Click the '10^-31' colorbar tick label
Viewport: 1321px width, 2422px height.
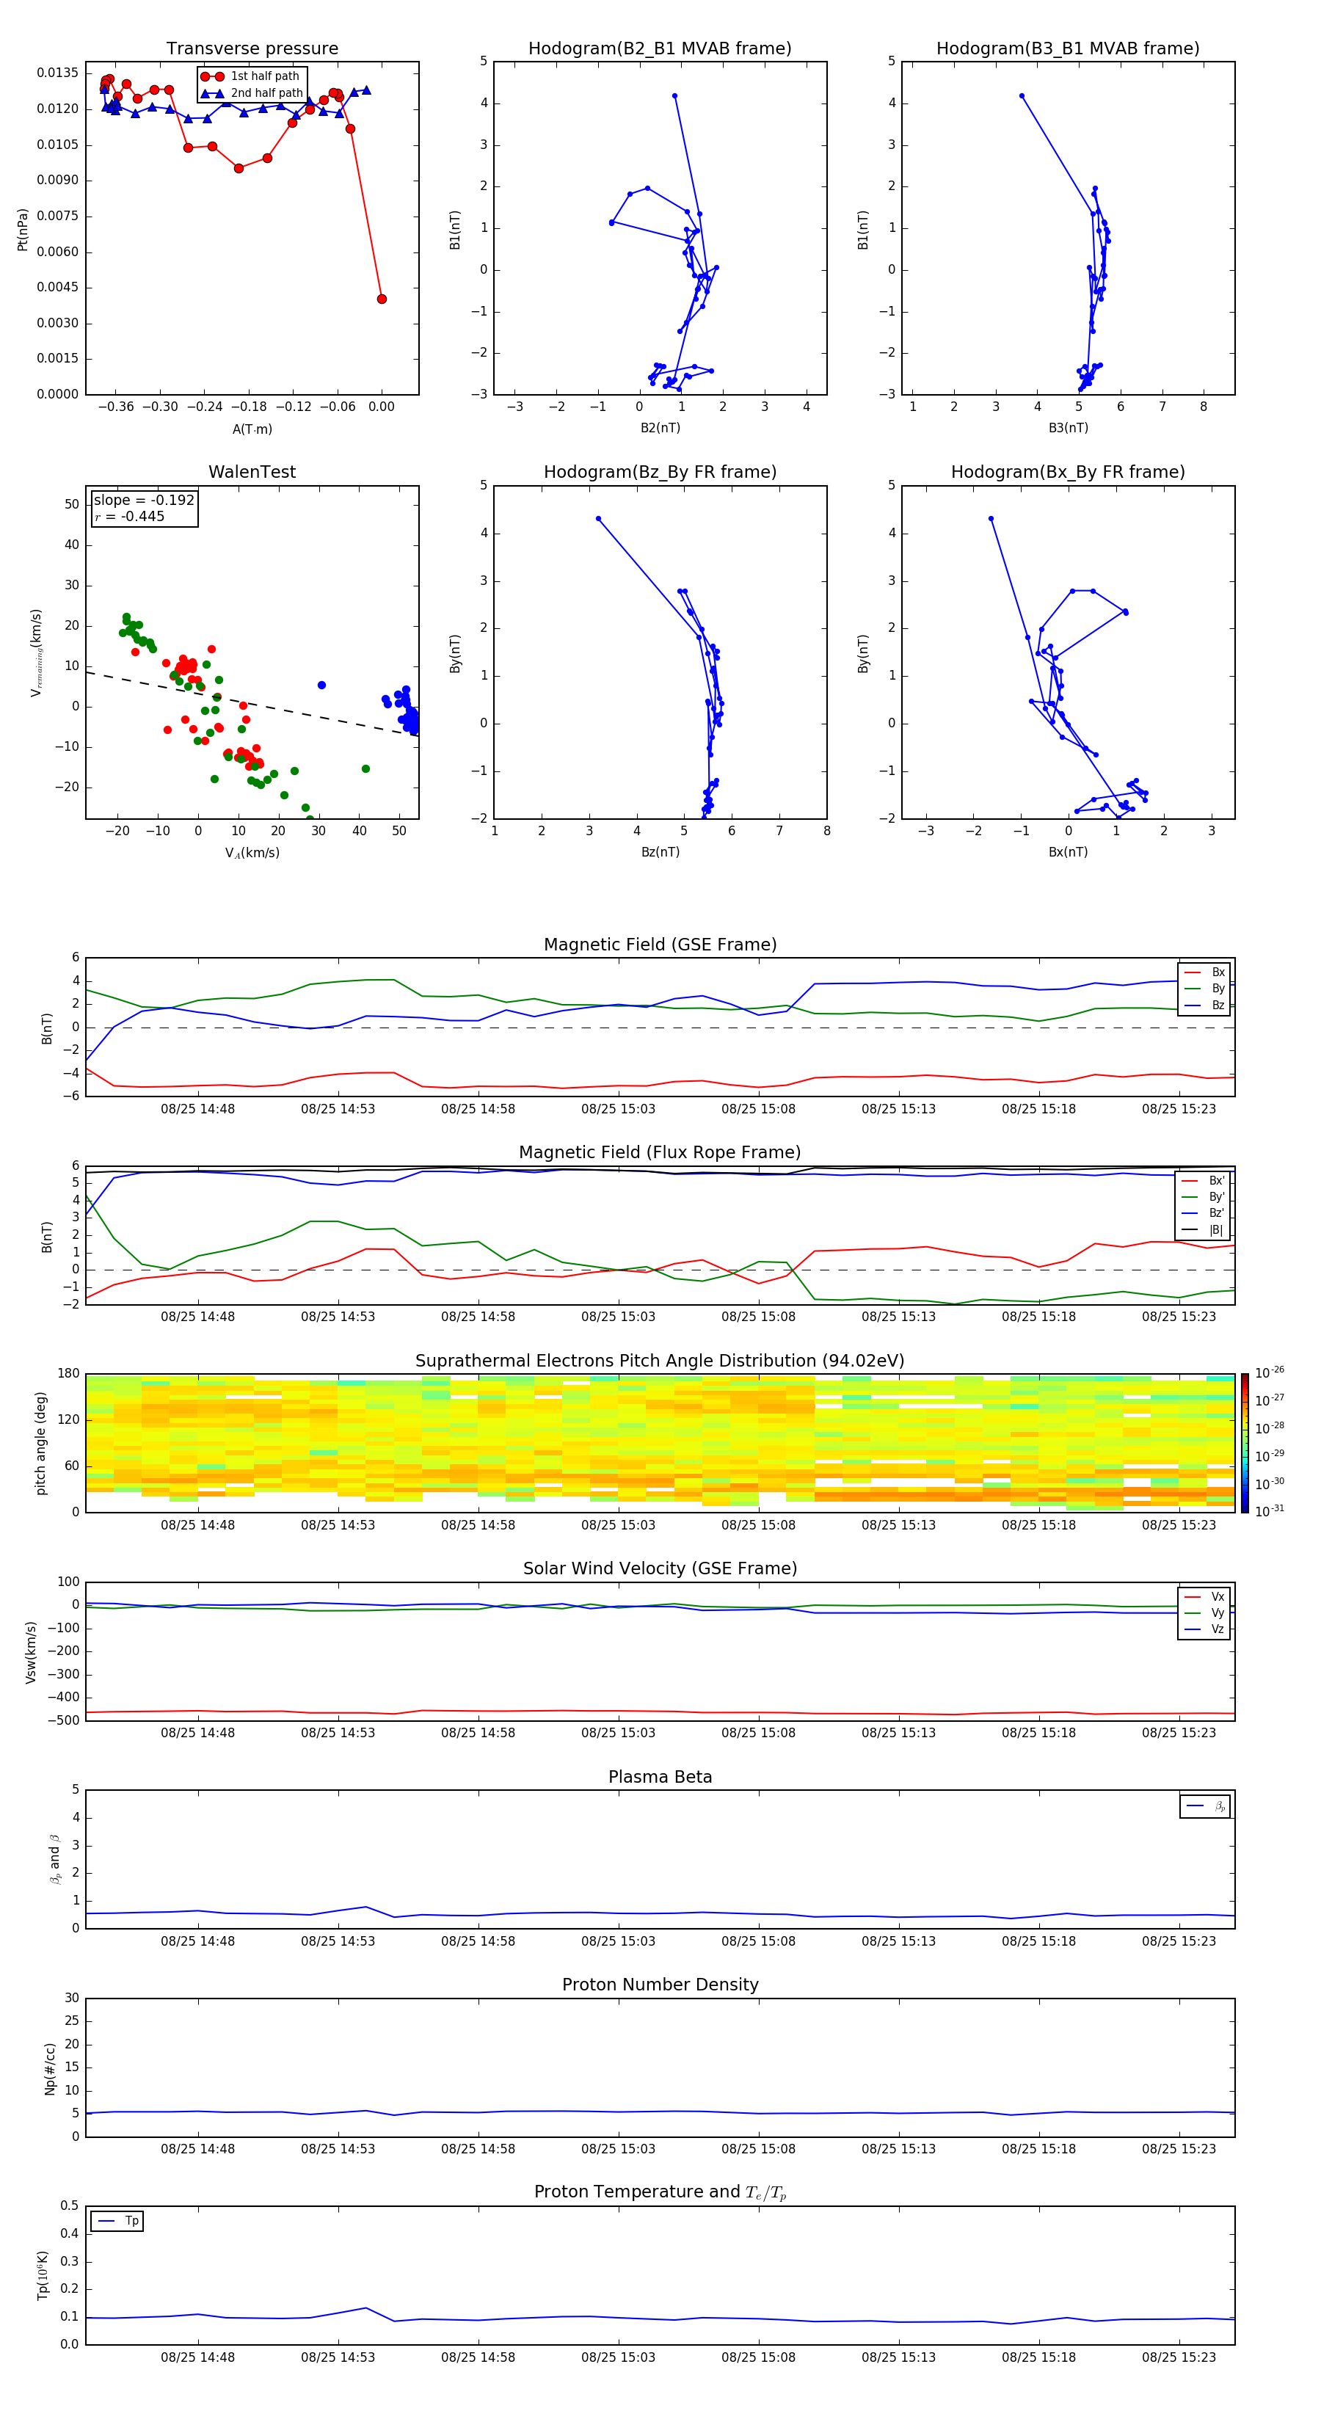[1270, 1511]
